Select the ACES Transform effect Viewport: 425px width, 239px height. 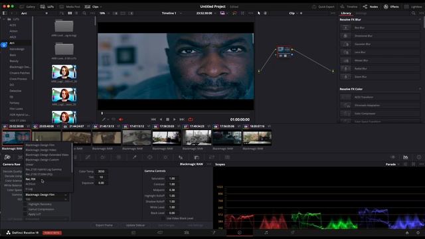pyautogui.click(x=380, y=97)
